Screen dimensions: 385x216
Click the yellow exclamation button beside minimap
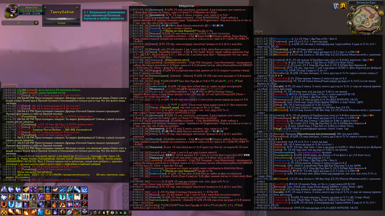(350, 16)
